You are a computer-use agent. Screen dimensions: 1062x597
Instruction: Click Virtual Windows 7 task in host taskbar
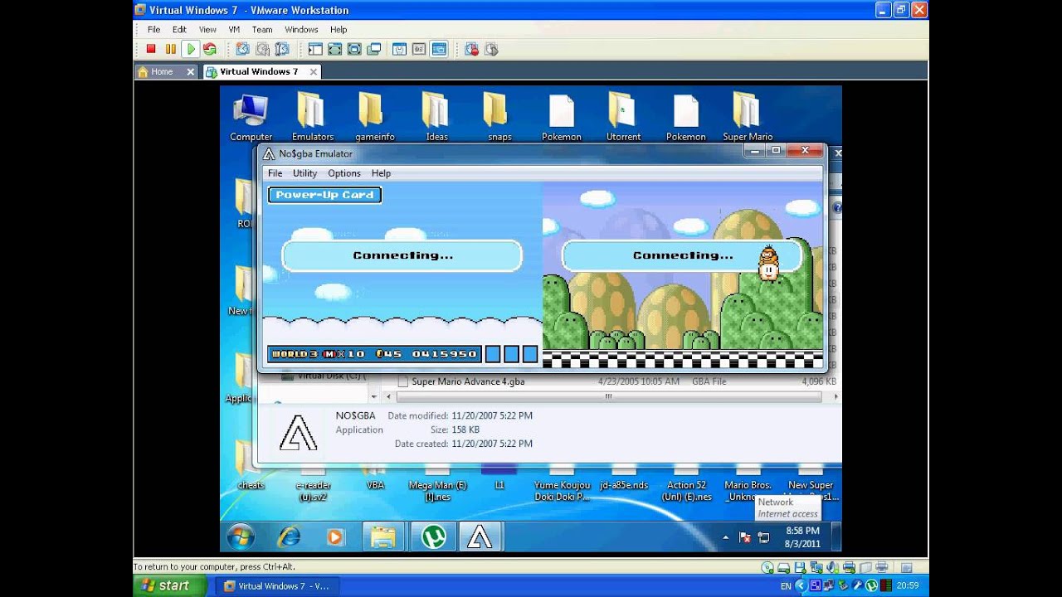pos(276,585)
